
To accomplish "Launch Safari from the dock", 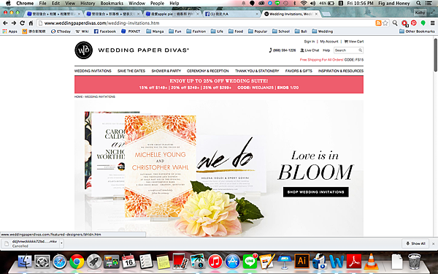I will click(60, 262).
